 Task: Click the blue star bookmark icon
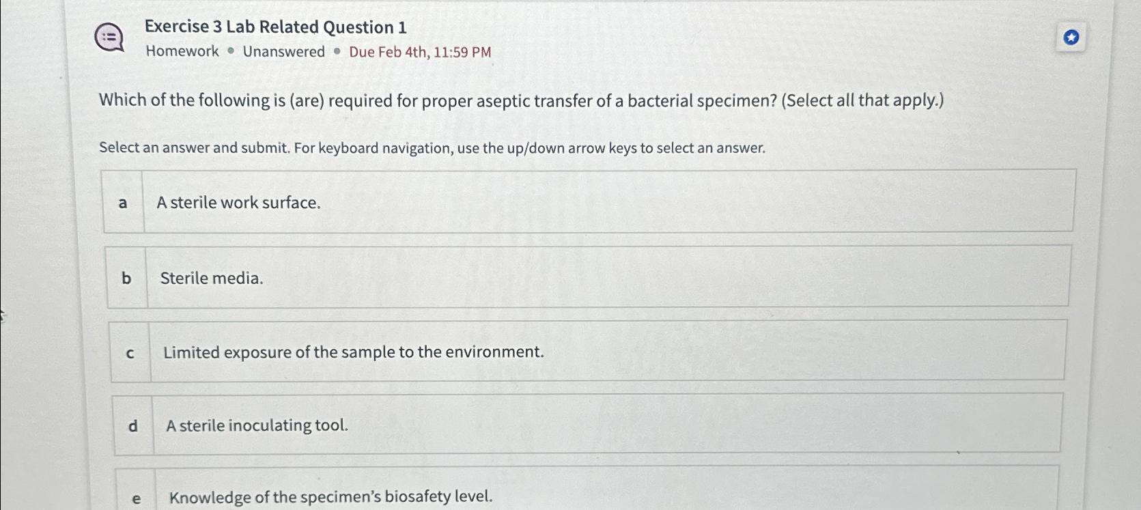coord(1071,38)
